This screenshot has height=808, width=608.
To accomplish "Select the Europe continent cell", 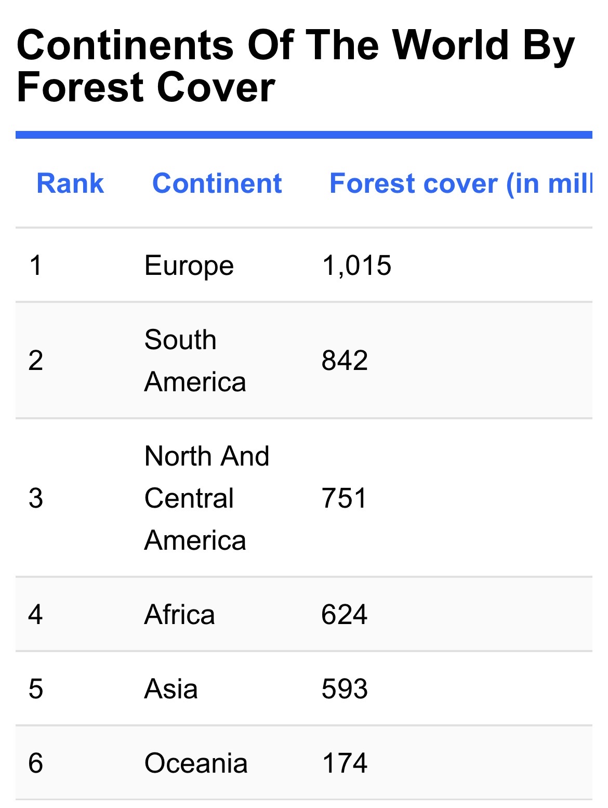I will click(189, 266).
